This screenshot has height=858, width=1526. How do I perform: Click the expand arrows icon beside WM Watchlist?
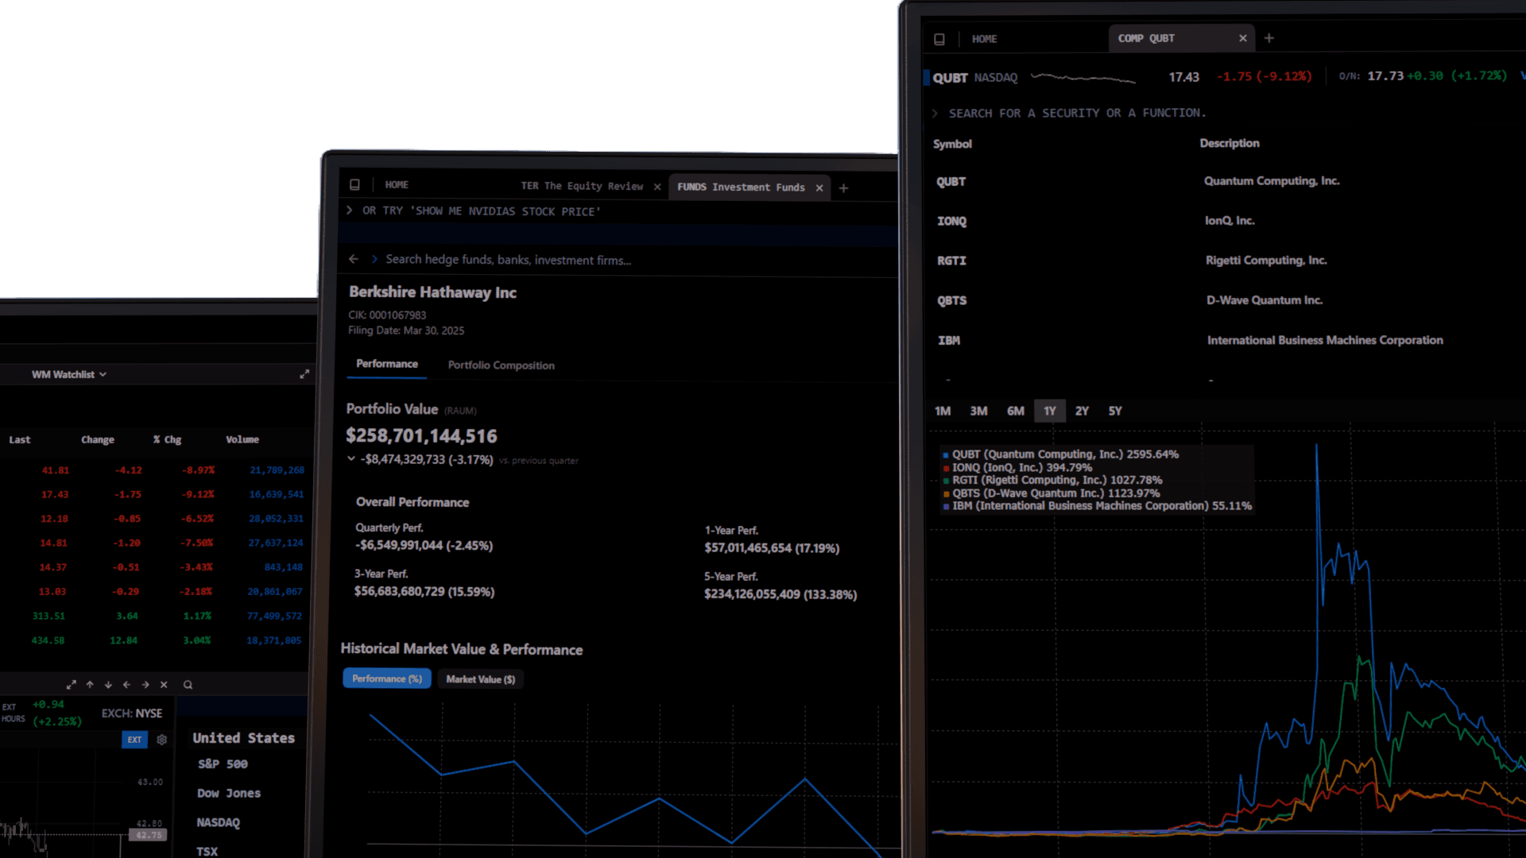304,374
